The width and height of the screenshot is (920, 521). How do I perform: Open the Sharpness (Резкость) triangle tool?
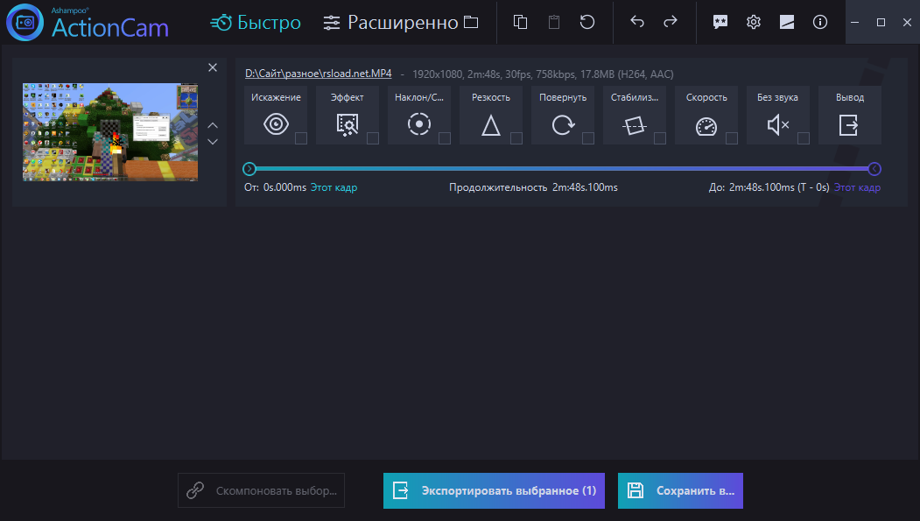[491, 116]
